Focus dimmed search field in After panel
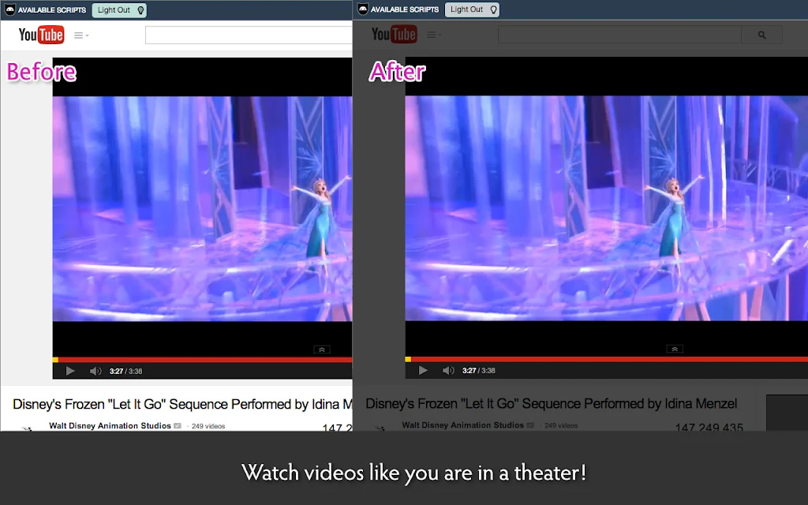Viewport: 808px width, 505px height. [x=619, y=35]
